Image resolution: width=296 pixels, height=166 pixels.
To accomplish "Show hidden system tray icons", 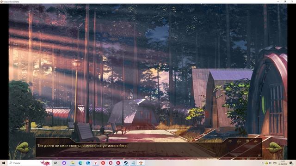I will pos(263,163).
